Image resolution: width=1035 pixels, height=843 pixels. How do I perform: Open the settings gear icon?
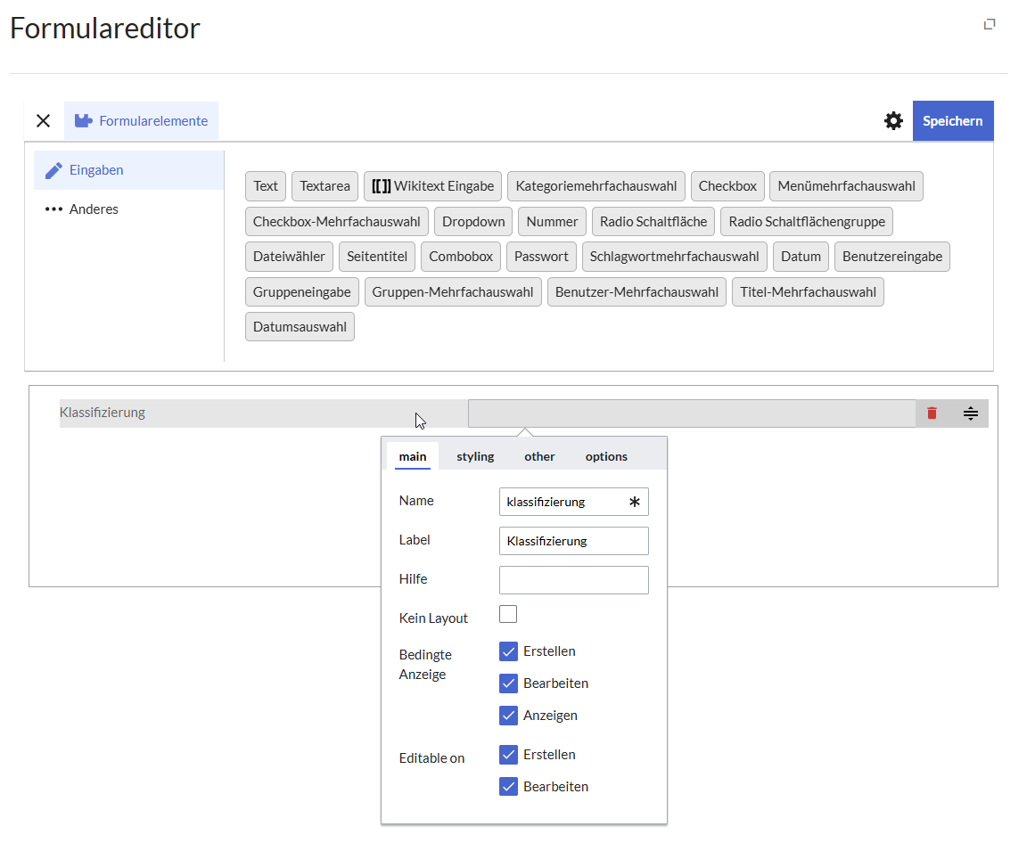(893, 121)
